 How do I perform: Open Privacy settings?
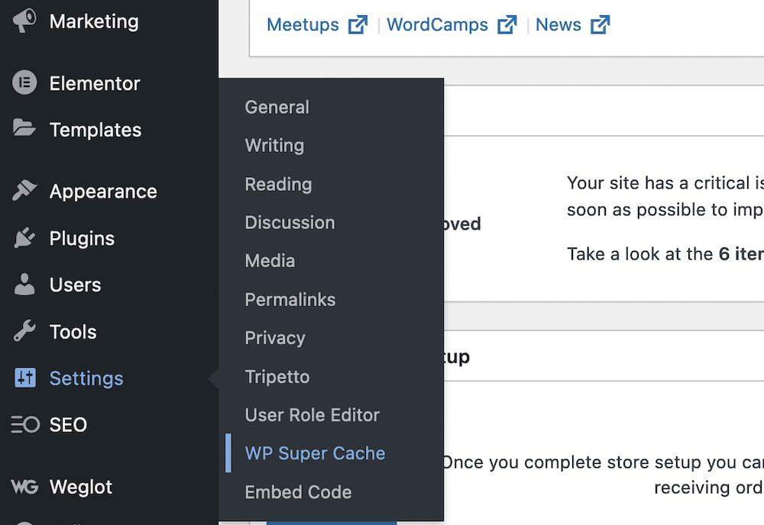tap(275, 338)
